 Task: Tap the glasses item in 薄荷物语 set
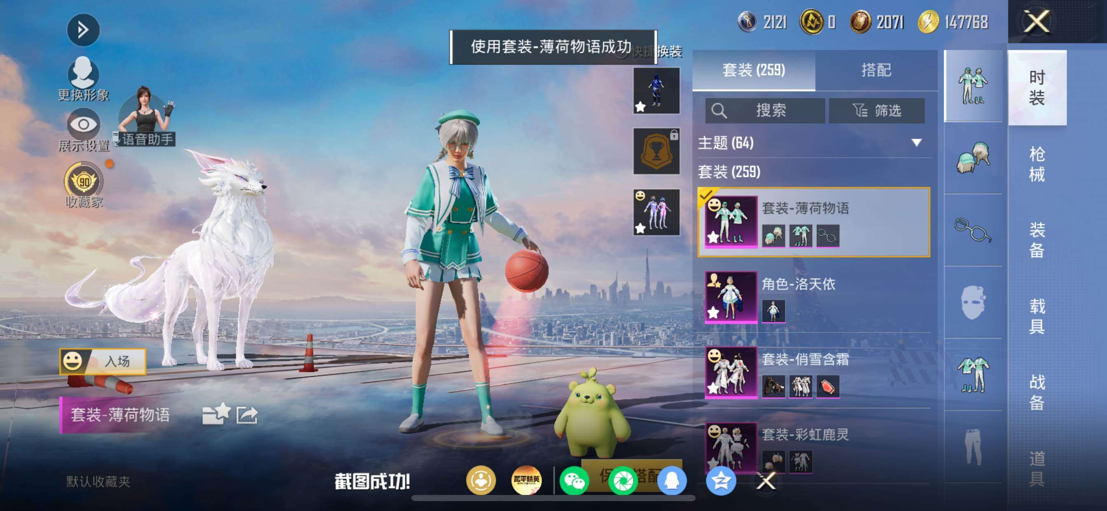(828, 236)
